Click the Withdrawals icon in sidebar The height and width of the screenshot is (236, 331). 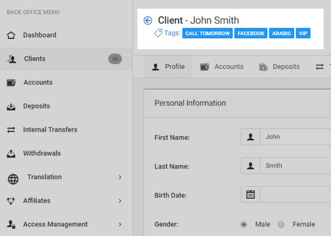pyautogui.click(x=11, y=154)
